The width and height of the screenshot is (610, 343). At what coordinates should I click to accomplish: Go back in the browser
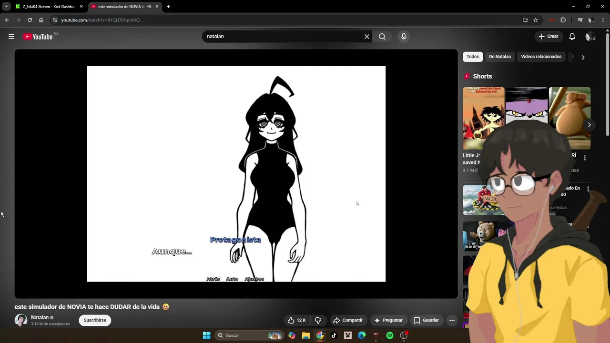(x=7, y=20)
